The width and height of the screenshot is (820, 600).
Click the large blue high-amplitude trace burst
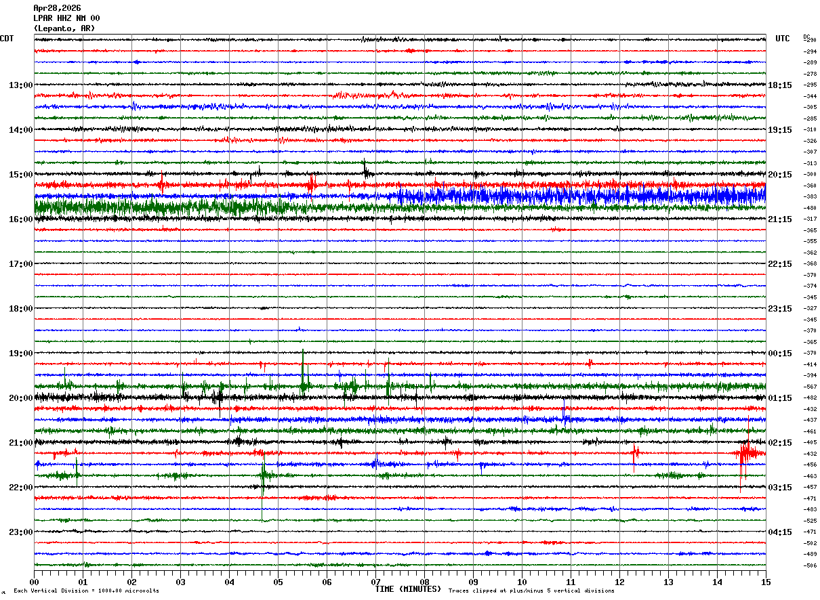click(x=581, y=196)
